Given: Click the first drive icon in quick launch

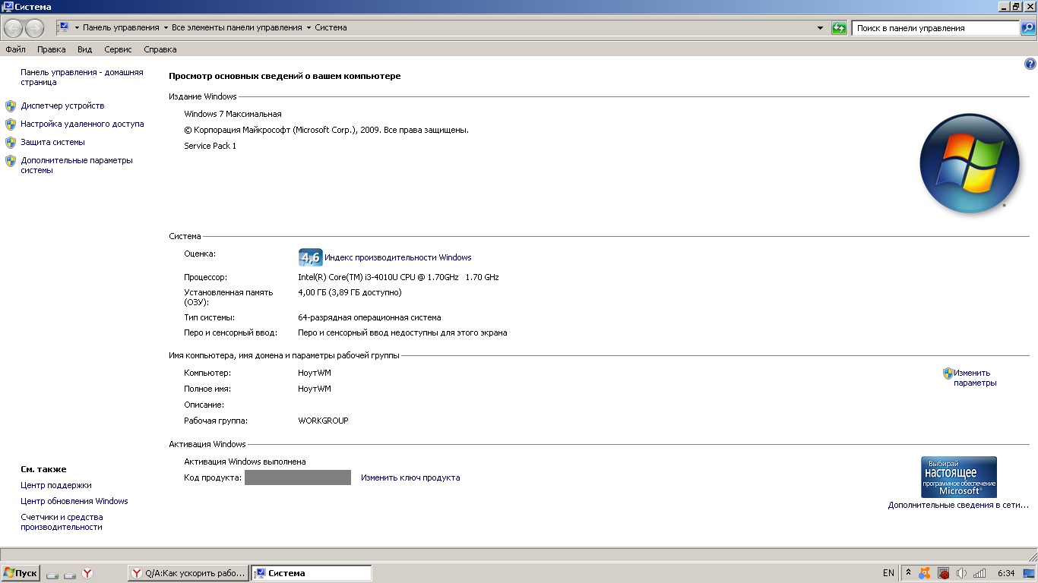Looking at the screenshot, I should 52,575.
